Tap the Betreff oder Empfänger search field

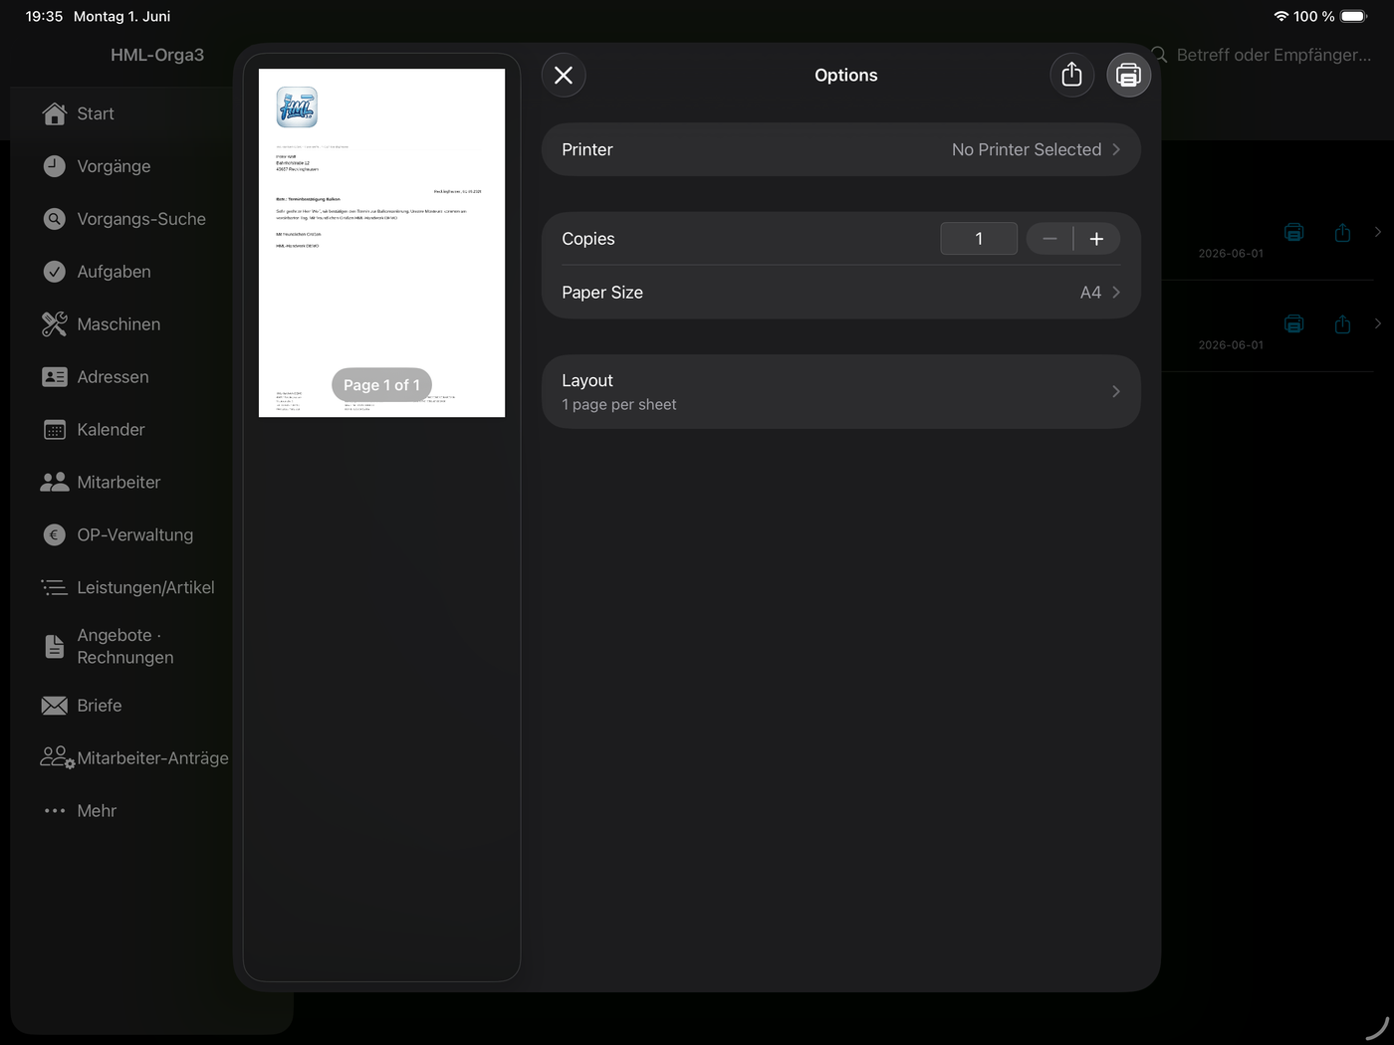(x=1274, y=55)
